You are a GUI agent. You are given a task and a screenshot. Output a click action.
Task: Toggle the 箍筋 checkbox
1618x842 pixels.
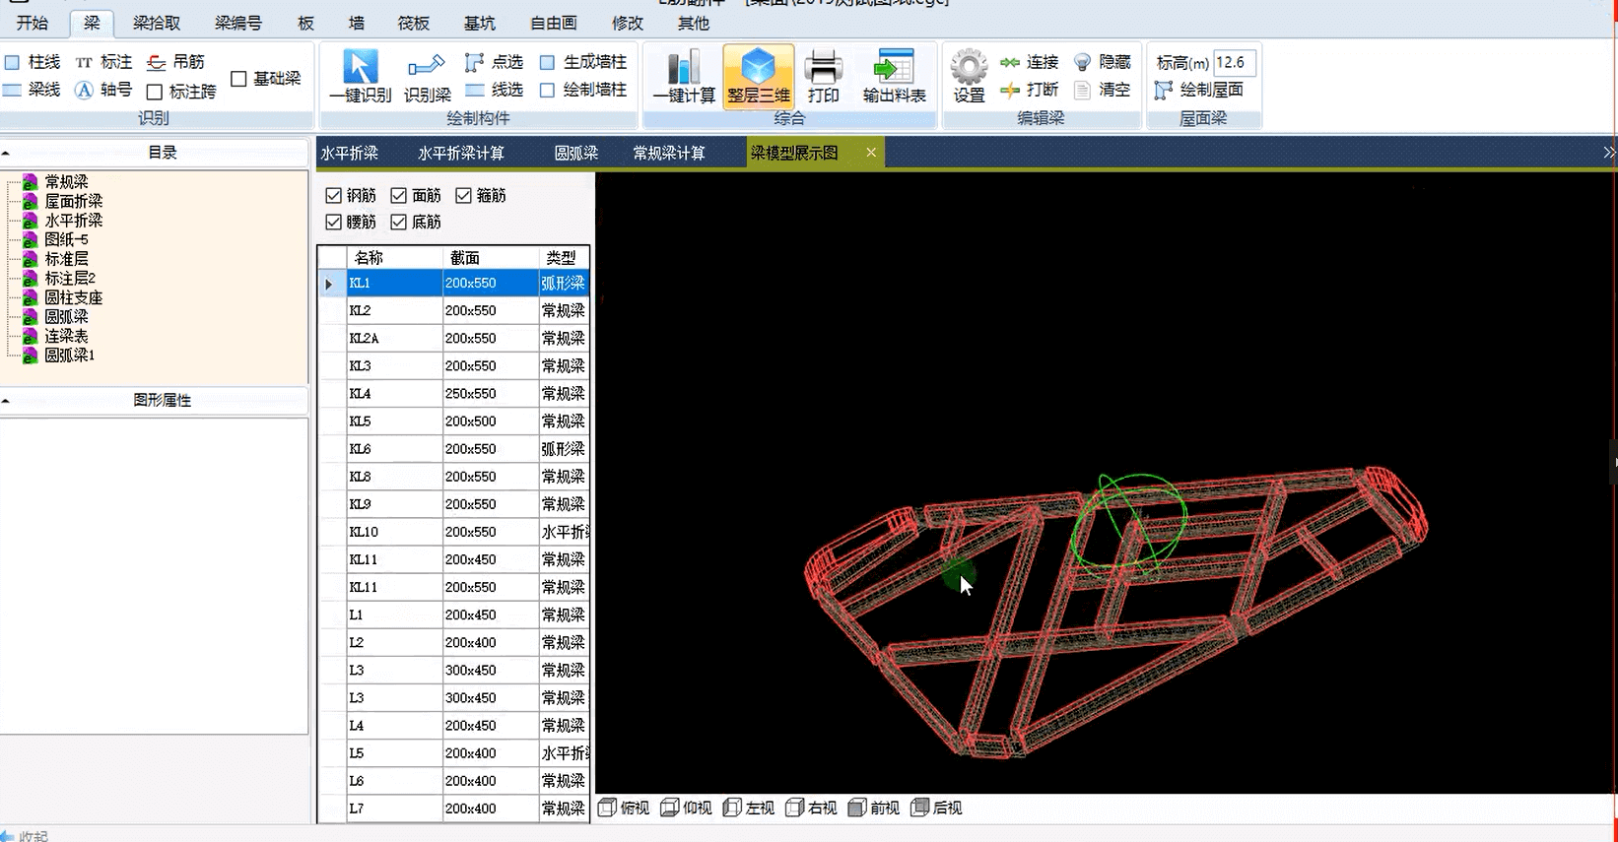tap(464, 196)
